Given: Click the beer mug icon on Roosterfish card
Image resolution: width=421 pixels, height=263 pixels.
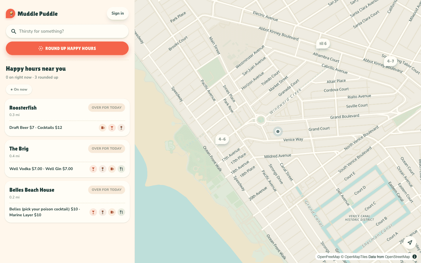Looking at the screenshot, I should [103, 128].
